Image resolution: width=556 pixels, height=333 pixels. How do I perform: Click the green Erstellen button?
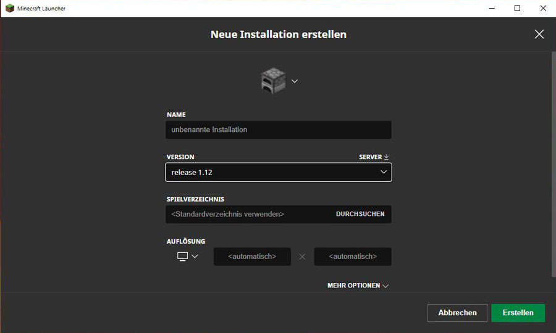(x=518, y=313)
